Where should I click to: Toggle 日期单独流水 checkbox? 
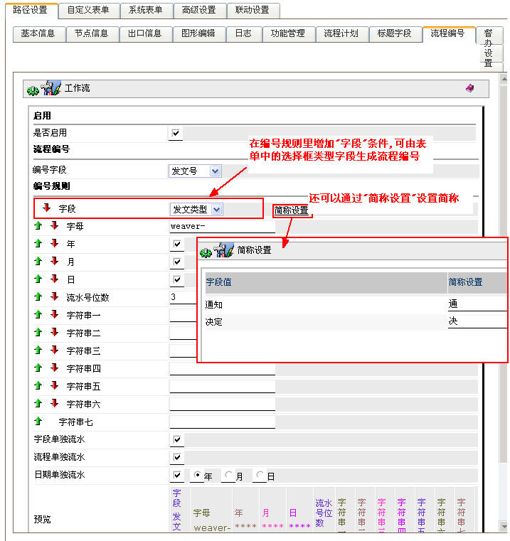tap(177, 475)
